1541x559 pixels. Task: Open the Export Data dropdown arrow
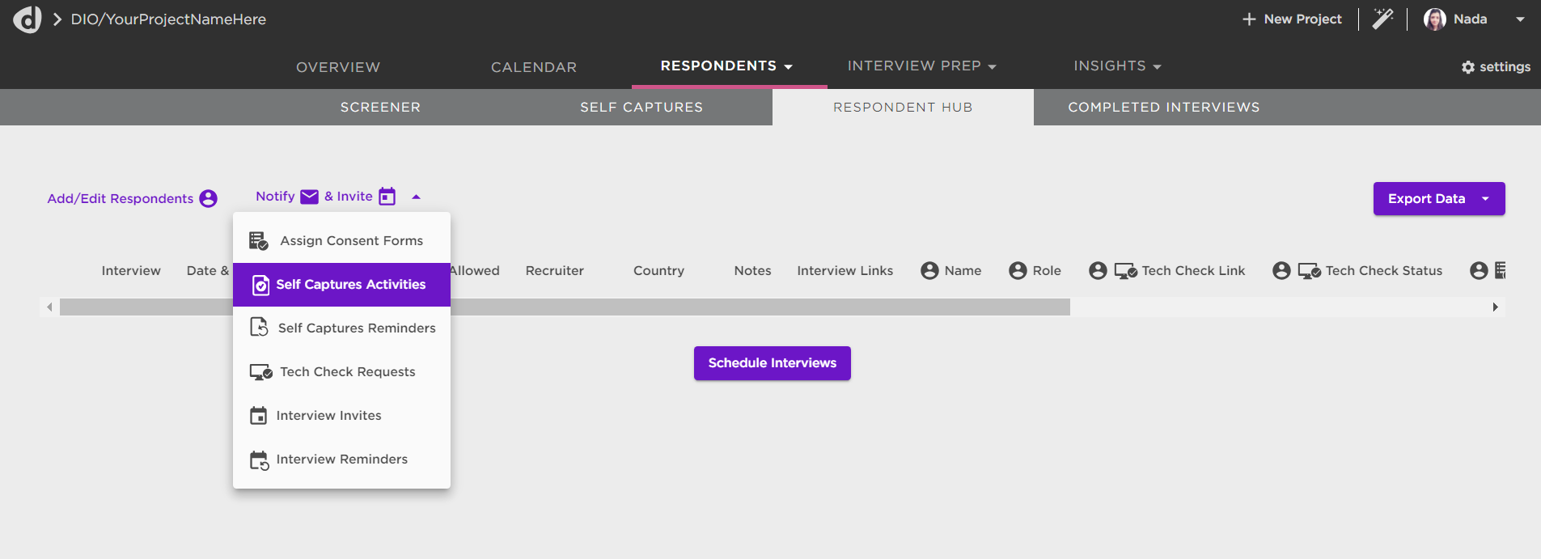pyautogui.click(x=1485, y=199)
